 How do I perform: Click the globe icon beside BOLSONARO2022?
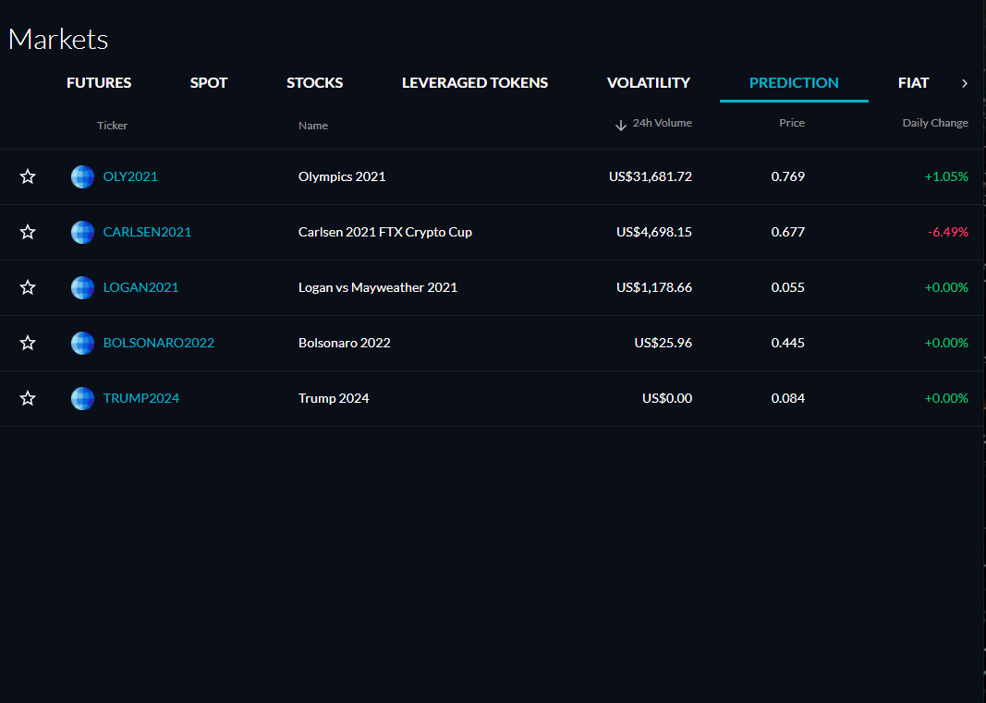coord(82,343)
